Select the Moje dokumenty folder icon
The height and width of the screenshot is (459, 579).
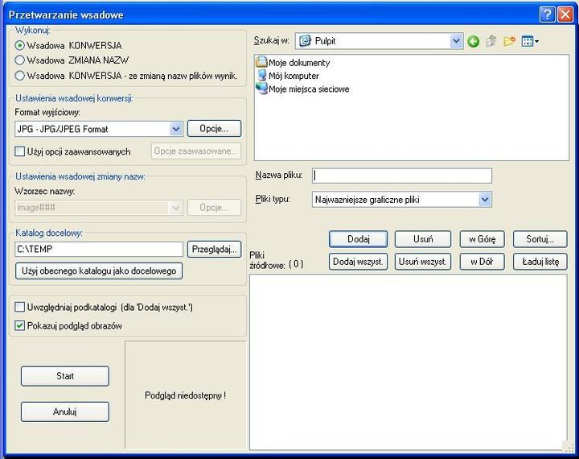261,62
